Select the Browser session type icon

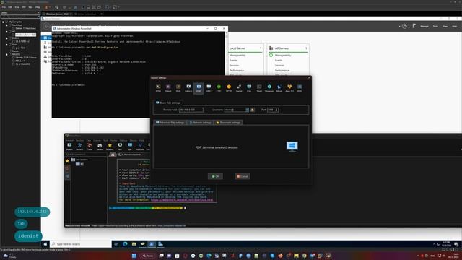269,88
